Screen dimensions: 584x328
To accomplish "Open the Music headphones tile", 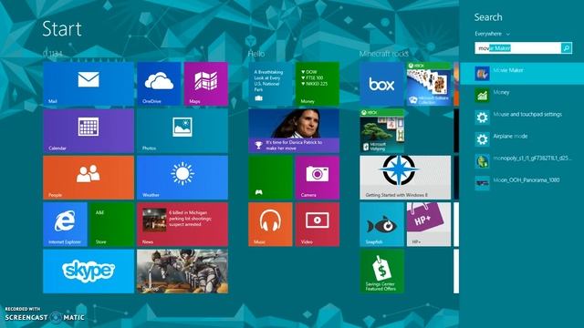I will click(270, 225).
